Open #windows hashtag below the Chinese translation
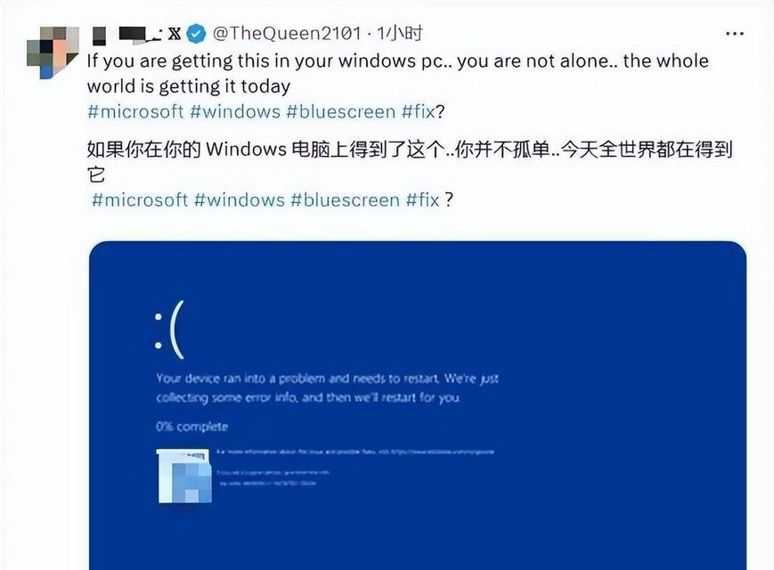 click(240, 199)
